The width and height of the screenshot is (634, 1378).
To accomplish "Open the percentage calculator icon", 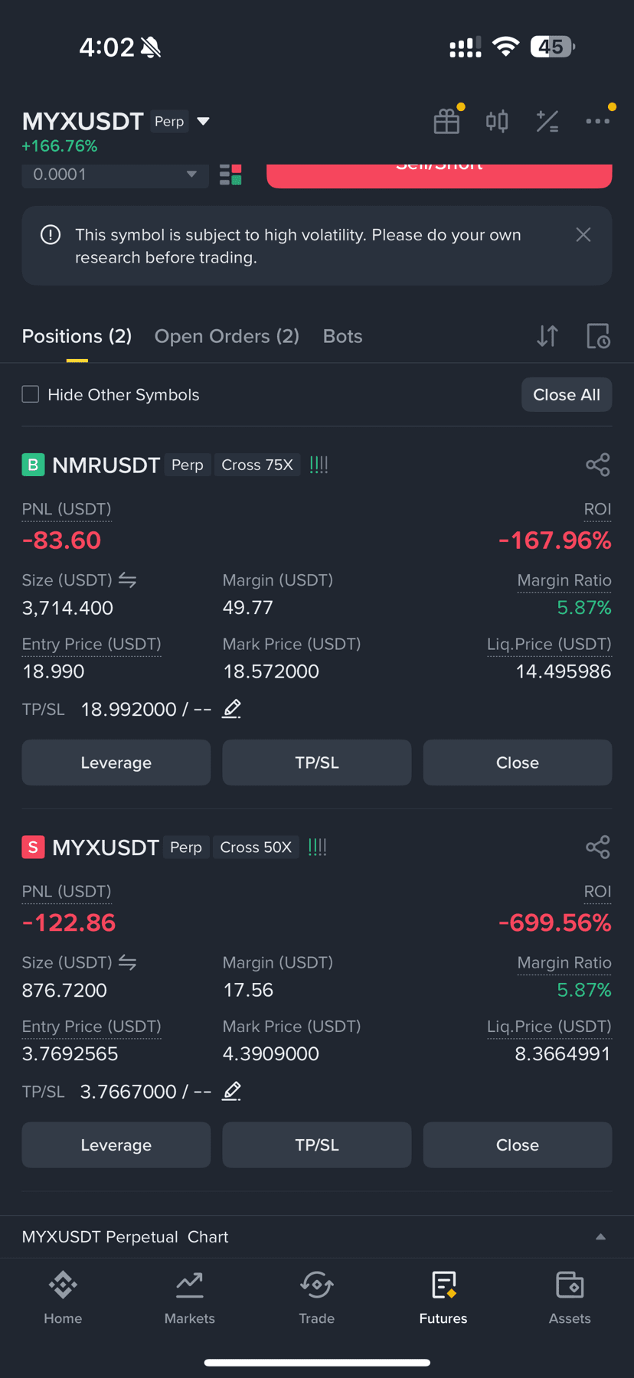I will pyautogui.click(x=547, y=122).
